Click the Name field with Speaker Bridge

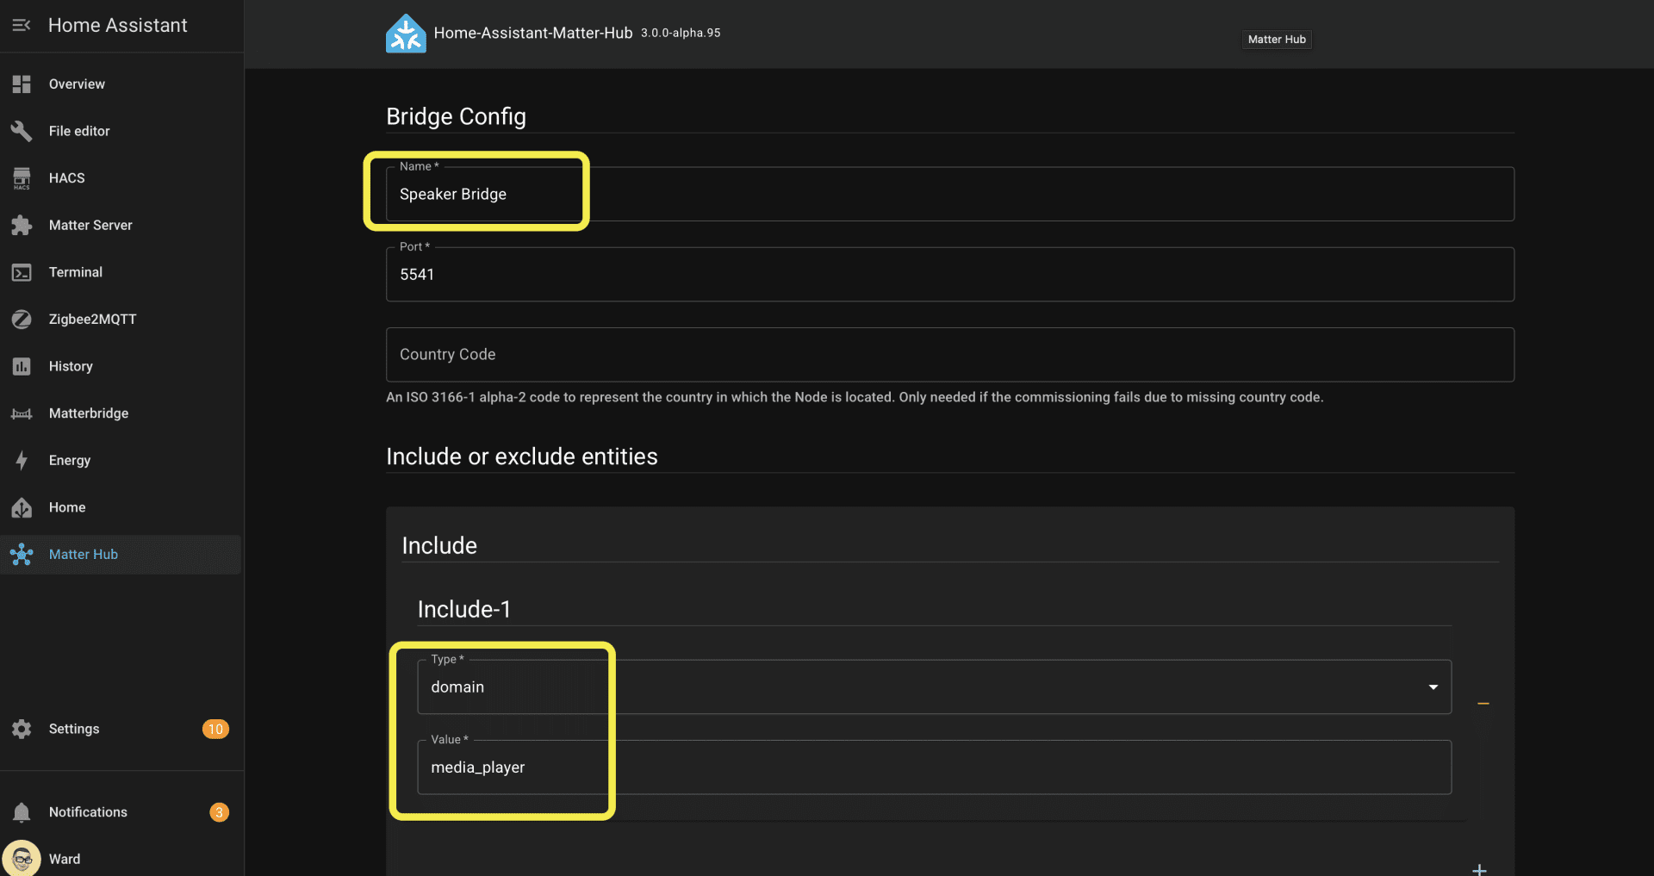[x=949, y=195]
